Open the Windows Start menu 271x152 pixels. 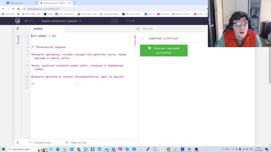coord(3,149)
